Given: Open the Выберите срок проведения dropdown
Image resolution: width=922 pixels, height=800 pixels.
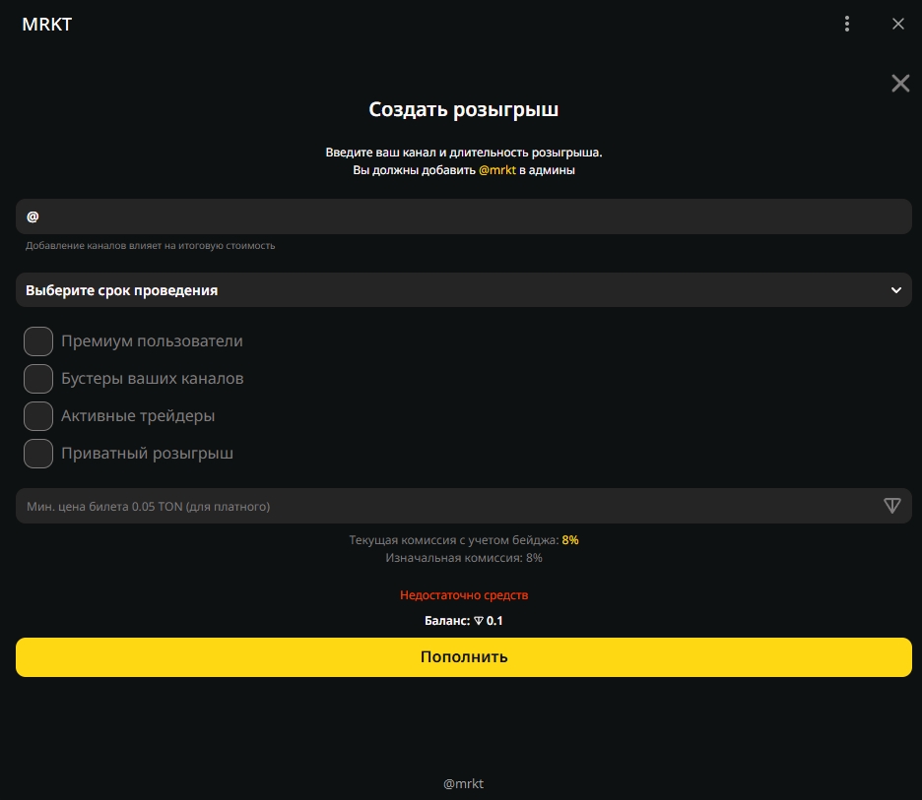Looking at the screenshot, I should point(463,290).
